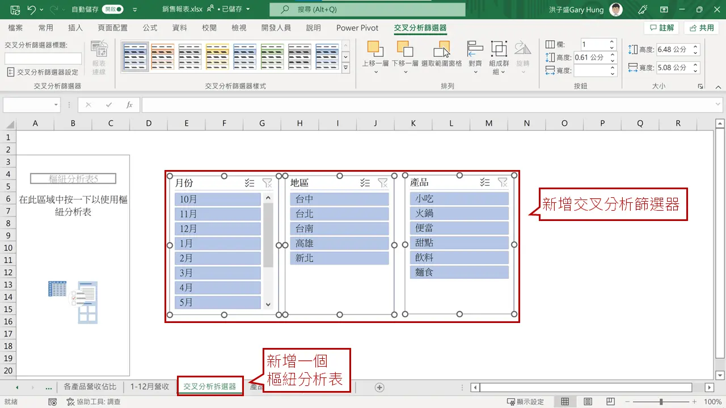Open the 1-12月營收 sheet tab
The width and height of the screenshot is (726, 408).
point(150,387)
